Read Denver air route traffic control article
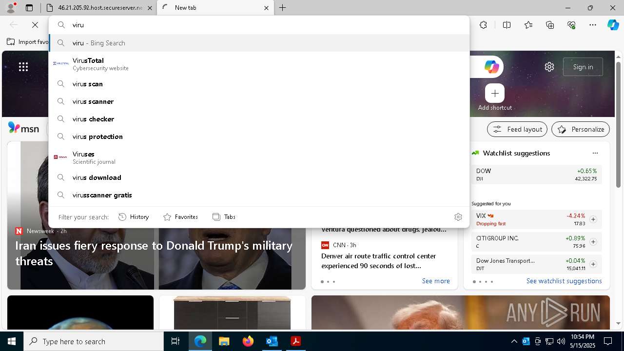 [x=379, y=261]
